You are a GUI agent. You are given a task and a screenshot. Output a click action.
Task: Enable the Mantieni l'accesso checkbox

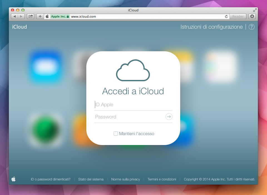tap(116, 134)
